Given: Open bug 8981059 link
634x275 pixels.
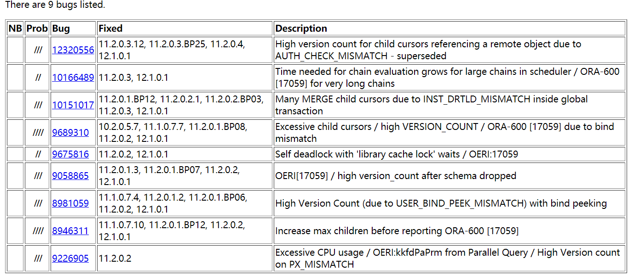Looking at the screenshot, I should [x=70, y=203].
